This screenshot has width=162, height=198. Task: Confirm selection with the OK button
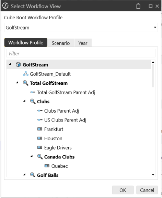point(123,190)
